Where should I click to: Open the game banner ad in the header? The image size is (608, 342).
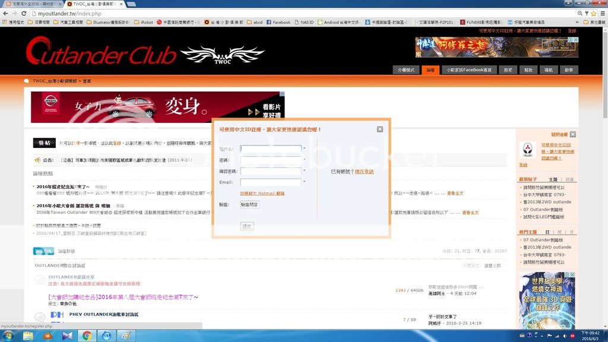pos(497,47)
